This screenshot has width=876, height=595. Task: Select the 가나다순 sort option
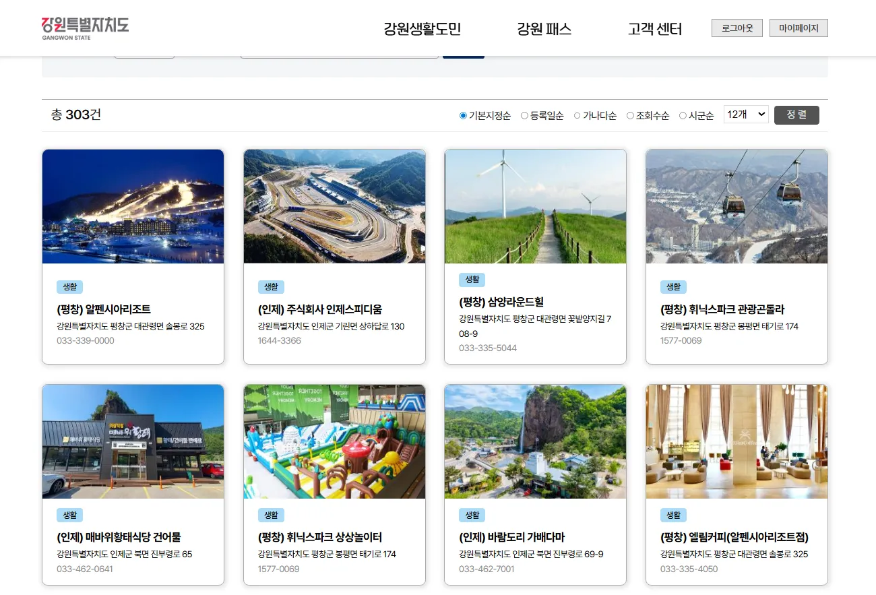(x=577, y=115)
